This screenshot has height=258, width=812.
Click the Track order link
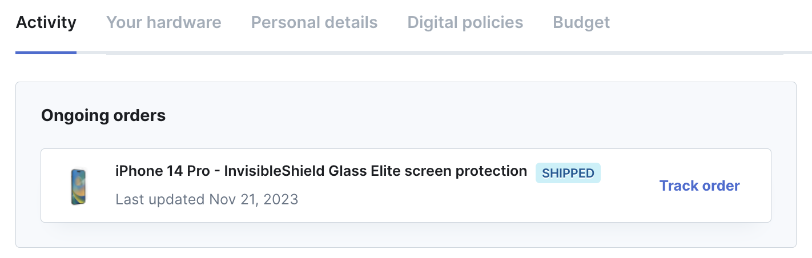[700, 186]
